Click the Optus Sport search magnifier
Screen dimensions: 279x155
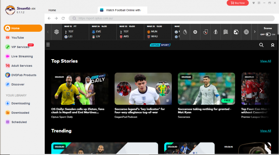click(x=261, y=45)
